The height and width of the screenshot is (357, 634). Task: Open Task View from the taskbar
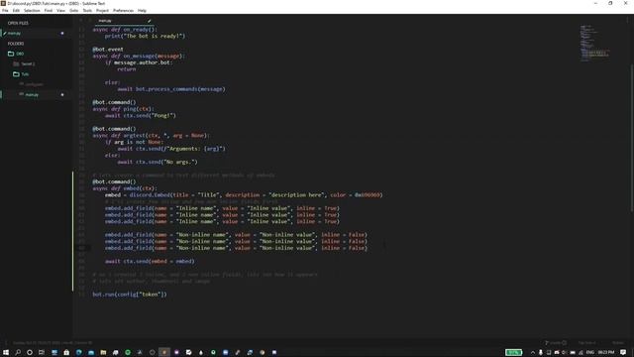click(42, 353)
